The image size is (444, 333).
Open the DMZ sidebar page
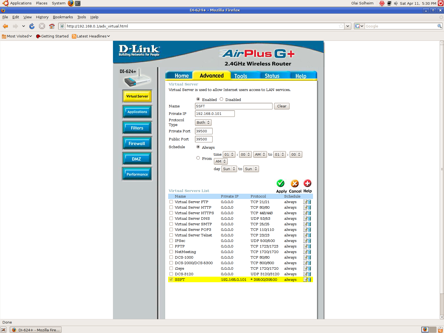coord(137,159)
